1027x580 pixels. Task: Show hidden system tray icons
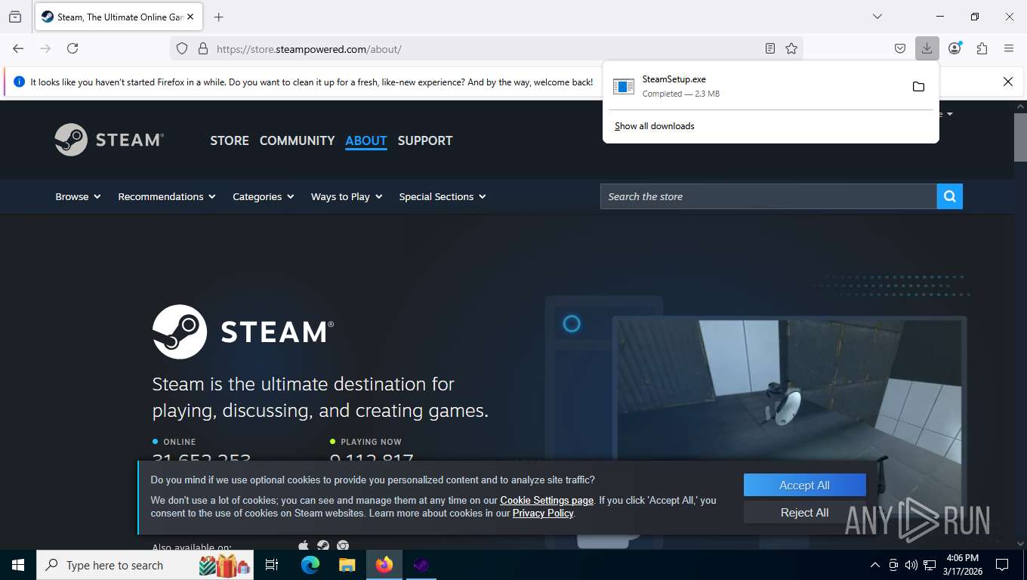[875, 565]
